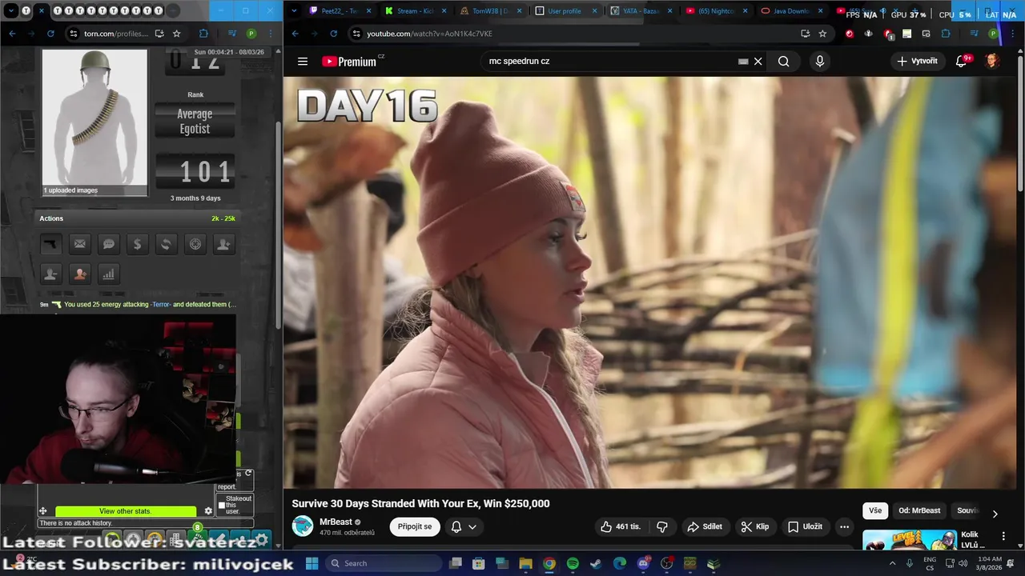
Task: Click the youtube.com address bar
Action: 577,34
